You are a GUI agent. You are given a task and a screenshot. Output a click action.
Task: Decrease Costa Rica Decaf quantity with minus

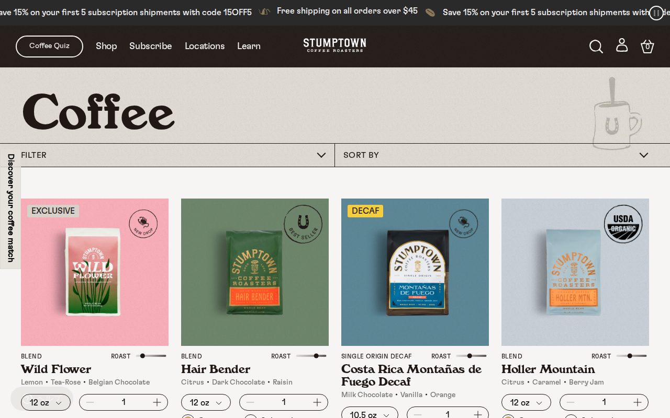418,414
